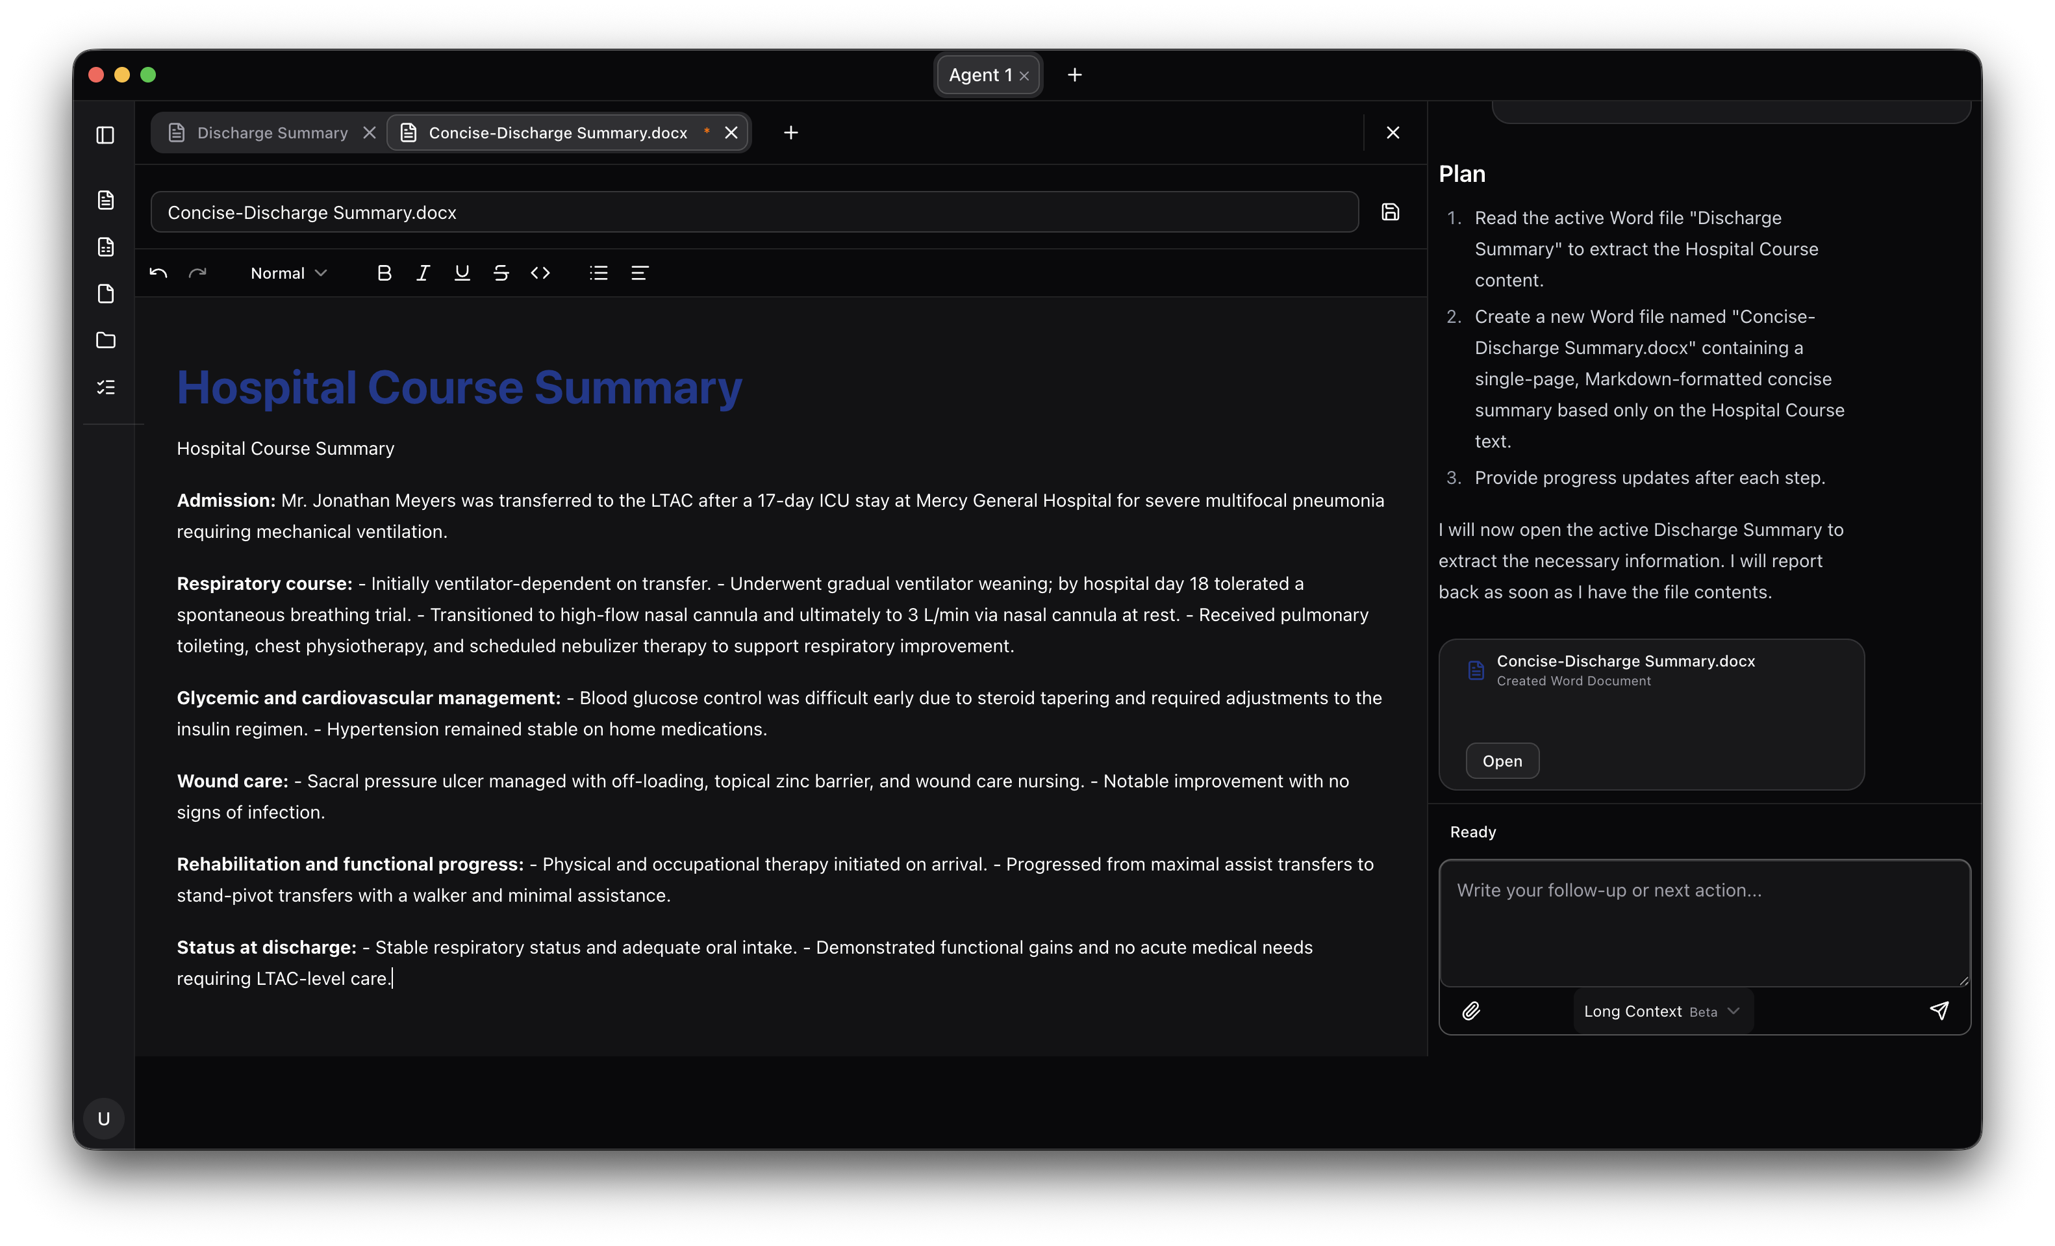Screen dimensions: 2055x1246
Task: Open the task checklist icon in sidebar
Action: pos(105,386)
